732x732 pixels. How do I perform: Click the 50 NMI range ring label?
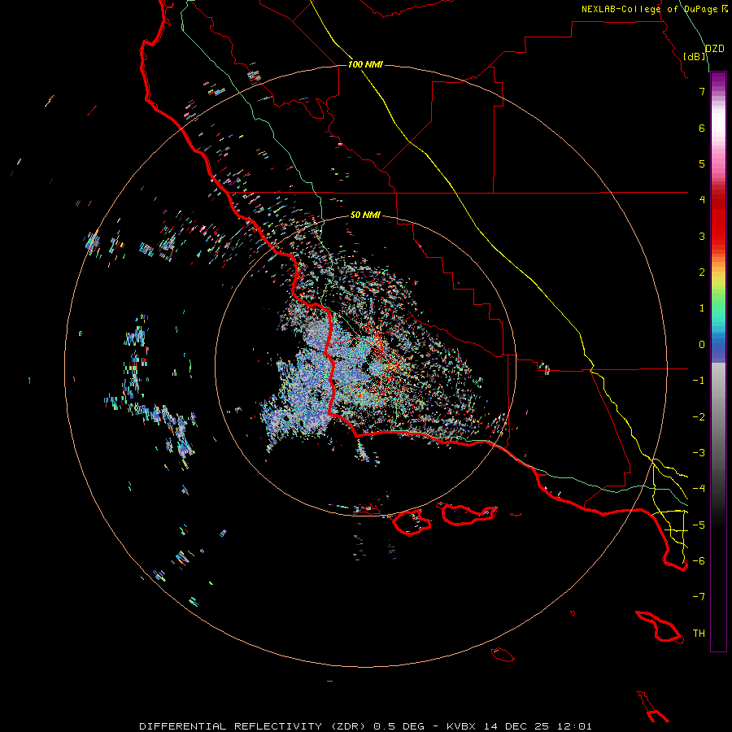[x=365, y=215]
